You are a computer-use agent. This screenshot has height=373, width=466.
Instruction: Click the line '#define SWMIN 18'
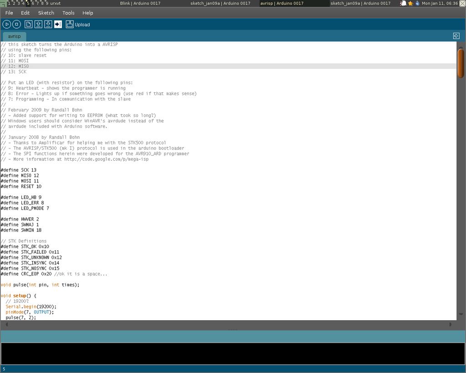[x=21, y=230]
